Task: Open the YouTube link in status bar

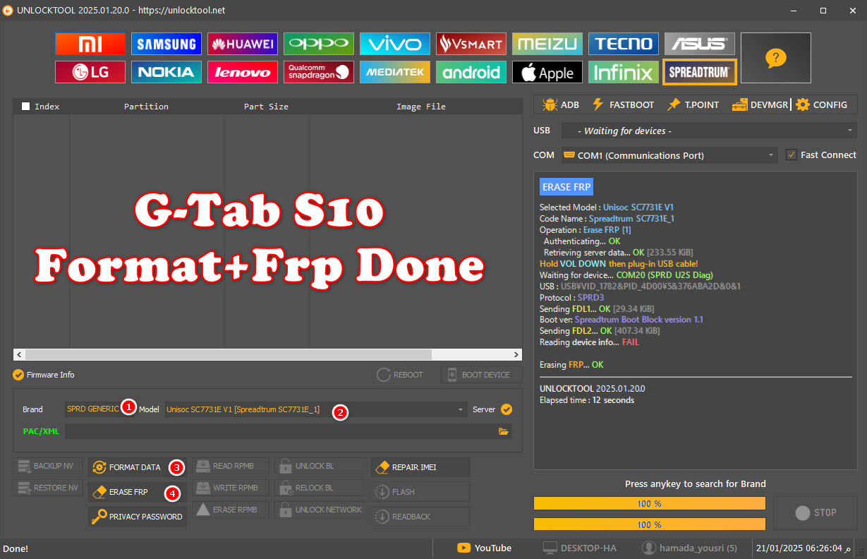Action: point(484,548)
